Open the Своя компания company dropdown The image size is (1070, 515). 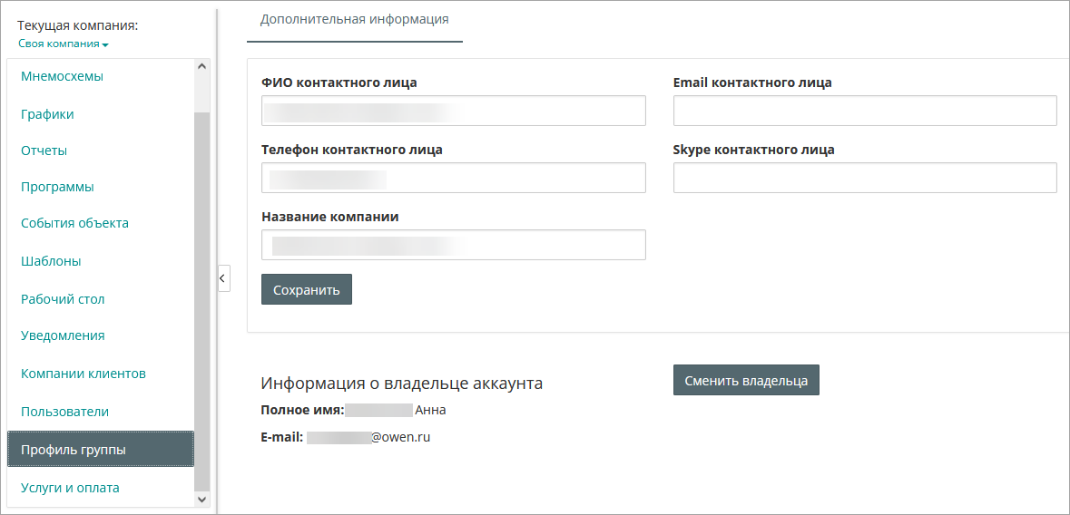tap(63, 44)
